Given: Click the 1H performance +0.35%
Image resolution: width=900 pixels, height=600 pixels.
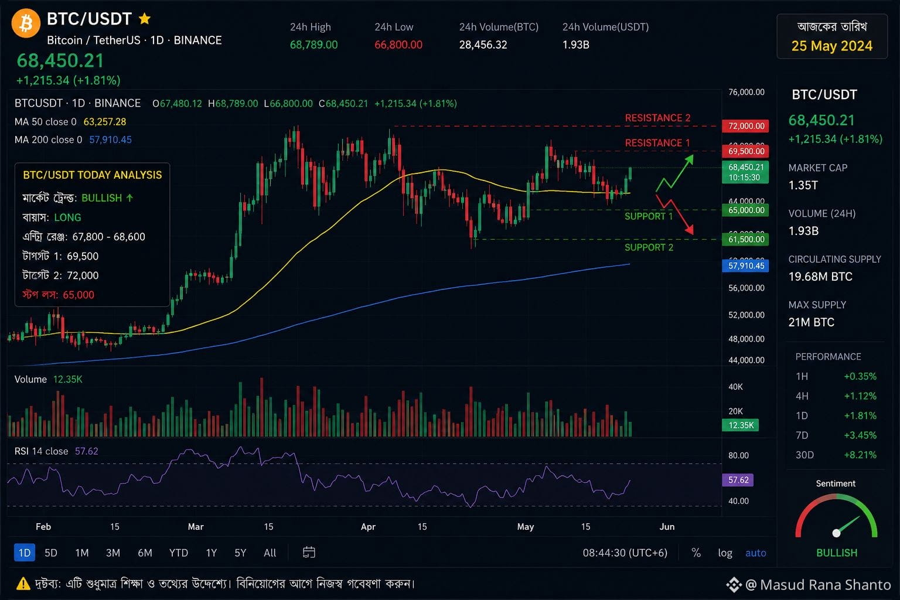Looking at the screenshot, I should 860,376.
